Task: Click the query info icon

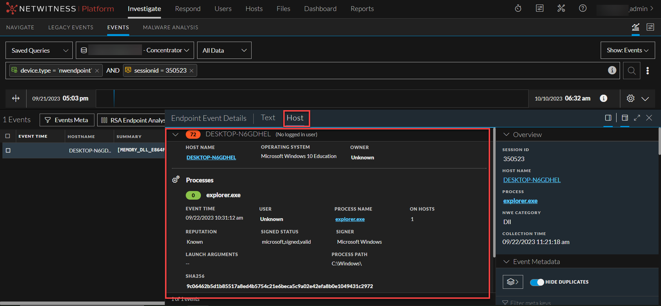Action: pyautogui.click(x=612, y=70)
